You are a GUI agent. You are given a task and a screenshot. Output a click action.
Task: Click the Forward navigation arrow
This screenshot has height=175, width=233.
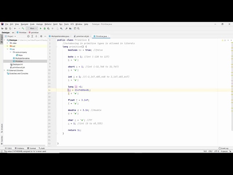click(19, 28)
